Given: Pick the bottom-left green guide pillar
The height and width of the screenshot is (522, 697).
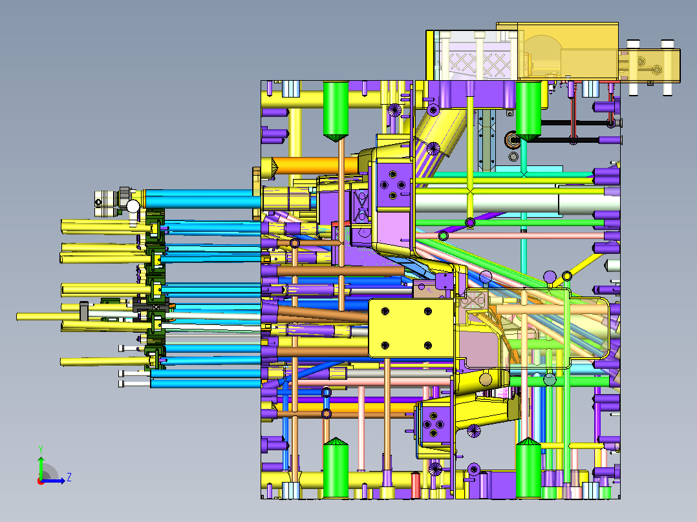Looking at the screenshot, I should tap(336, 468).
